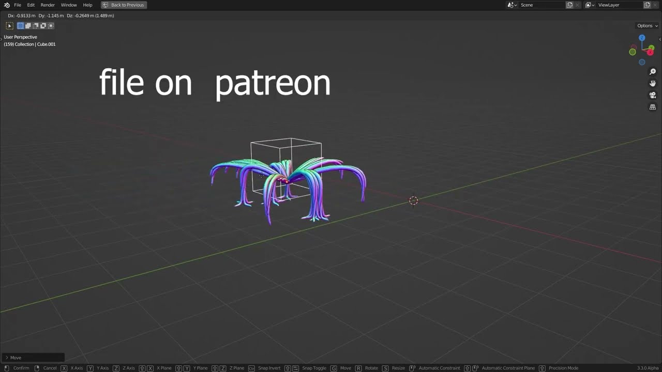Open the Render menu

[48, 5]
